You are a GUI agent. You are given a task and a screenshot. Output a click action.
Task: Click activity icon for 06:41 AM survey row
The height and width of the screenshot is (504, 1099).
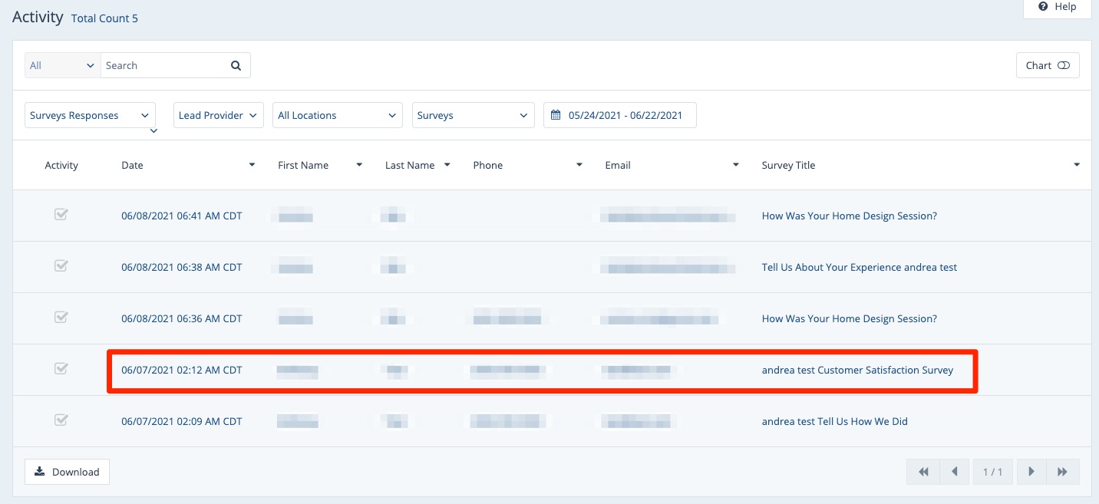tap(61, 216)
